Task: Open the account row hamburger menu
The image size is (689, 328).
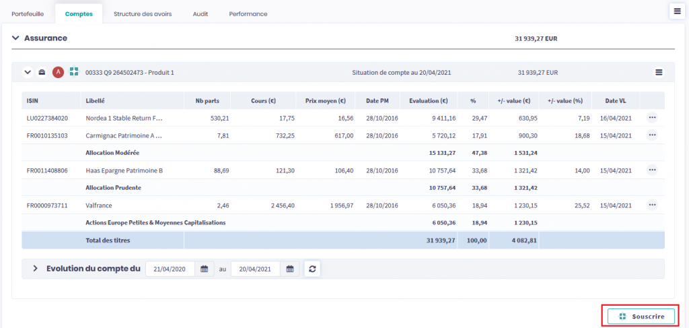Action: 659,73
